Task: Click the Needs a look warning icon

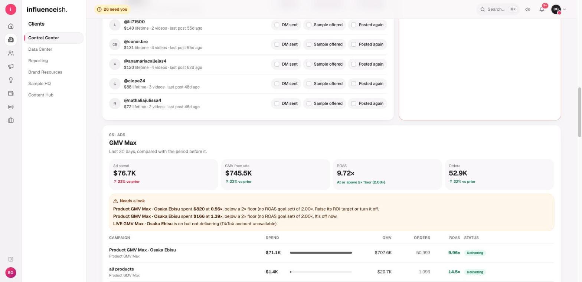Action: 115,201
